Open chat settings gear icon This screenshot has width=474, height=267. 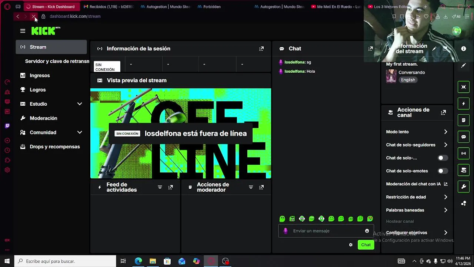[351, 245]
